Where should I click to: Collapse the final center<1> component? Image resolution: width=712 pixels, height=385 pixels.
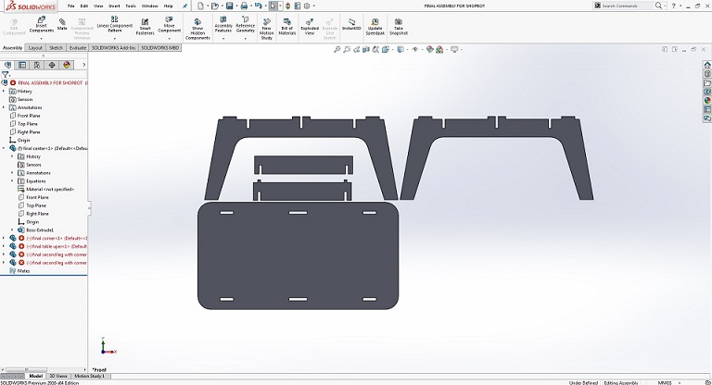click(x=4, y=148)
